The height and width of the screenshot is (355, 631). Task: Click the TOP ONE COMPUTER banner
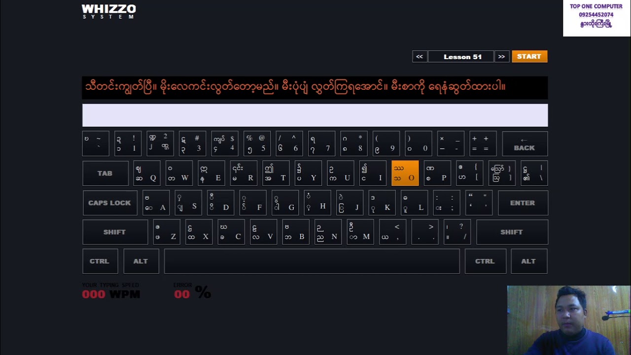point(596,18)
